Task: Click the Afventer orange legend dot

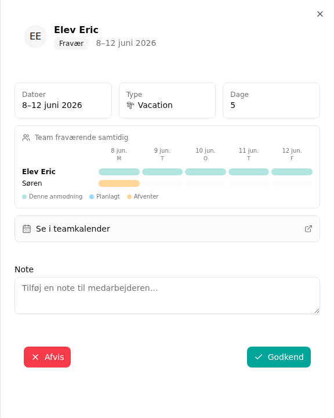Action: click(129, 197)
